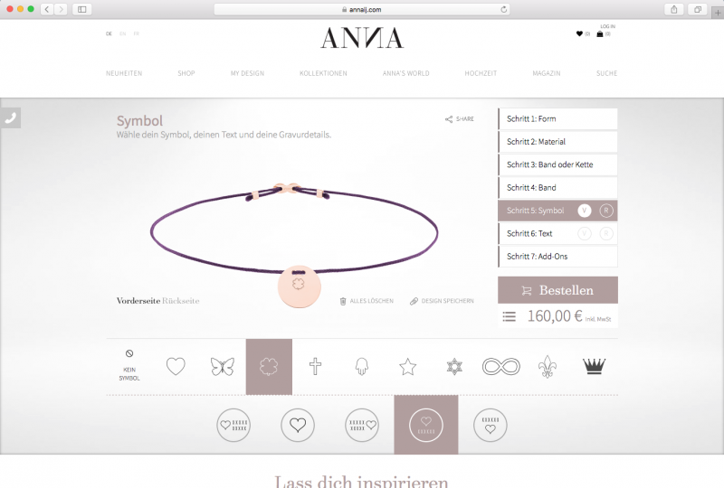The width and height of the screenshot is (724, 488).
Task: Switch view to Rückseite
Action: [181, 301]
